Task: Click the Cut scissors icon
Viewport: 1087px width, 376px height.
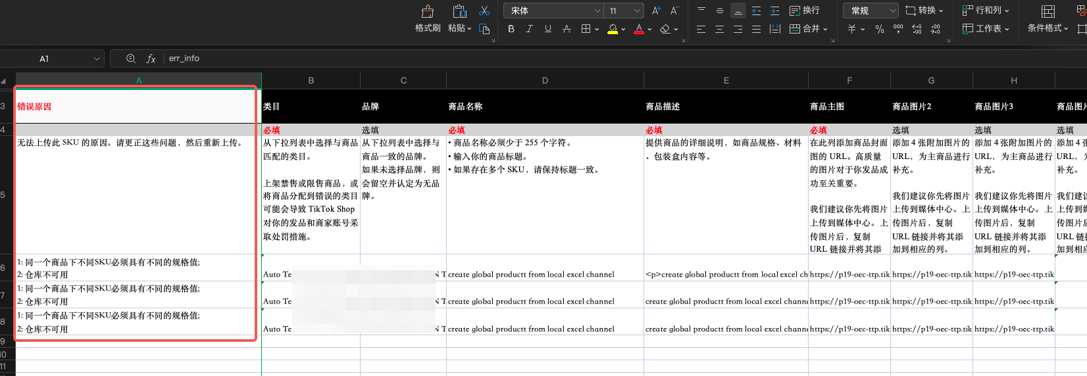Action: (484, 11)
